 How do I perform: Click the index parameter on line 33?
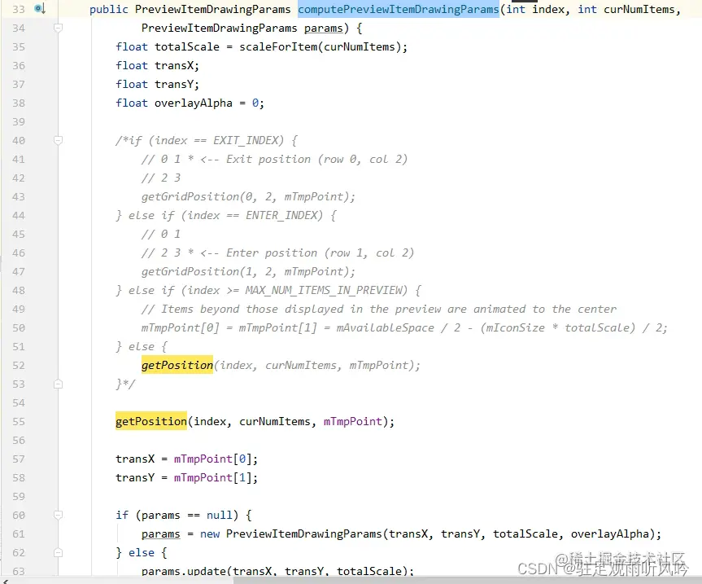click(548, 10)
